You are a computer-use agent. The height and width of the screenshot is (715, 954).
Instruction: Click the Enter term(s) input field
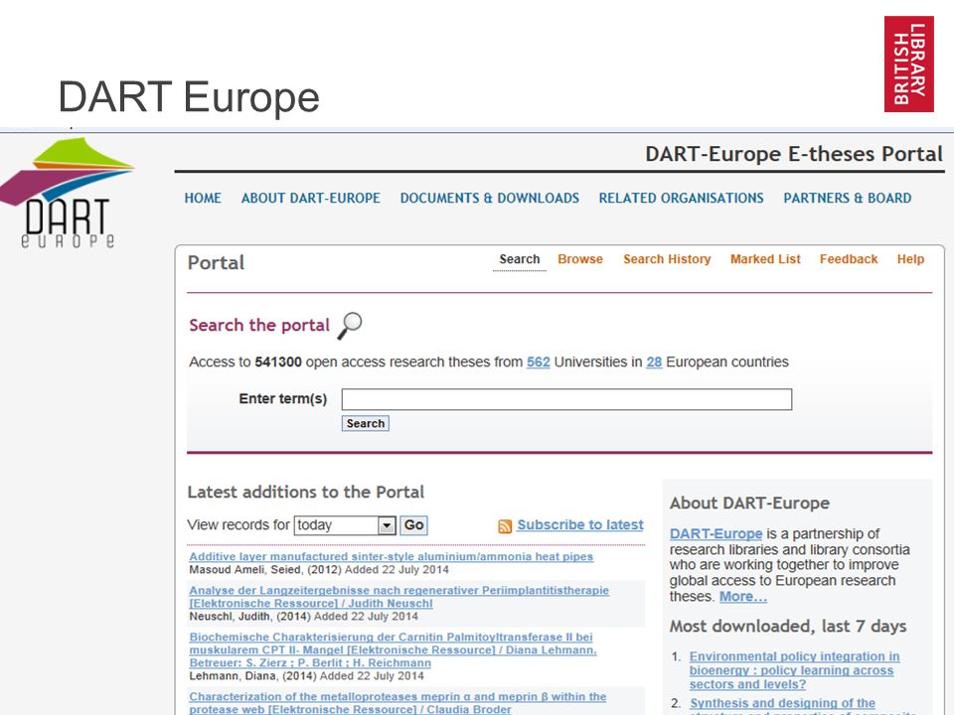566,399
